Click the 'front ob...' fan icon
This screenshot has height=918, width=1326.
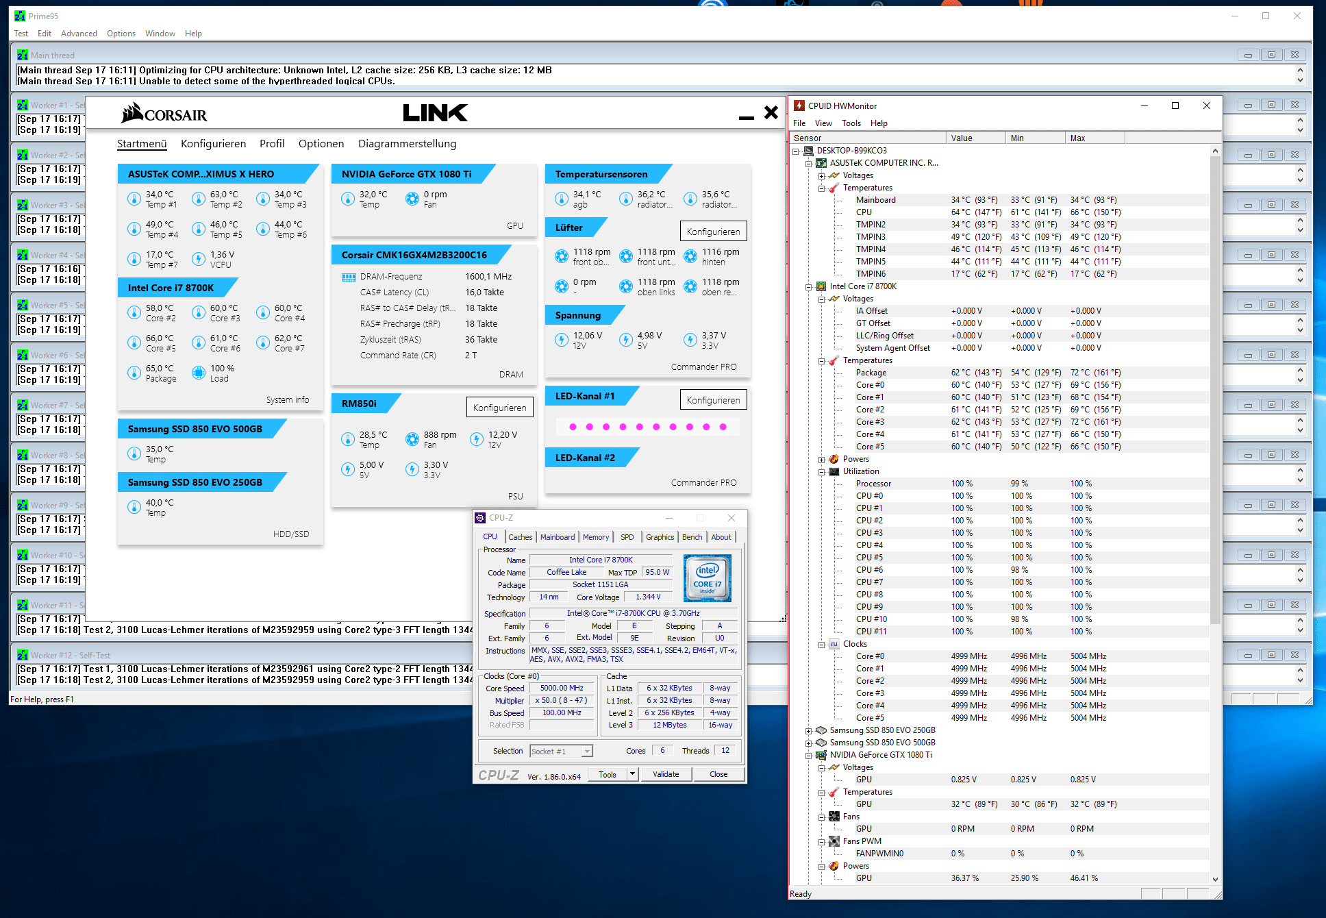point(562,256)
